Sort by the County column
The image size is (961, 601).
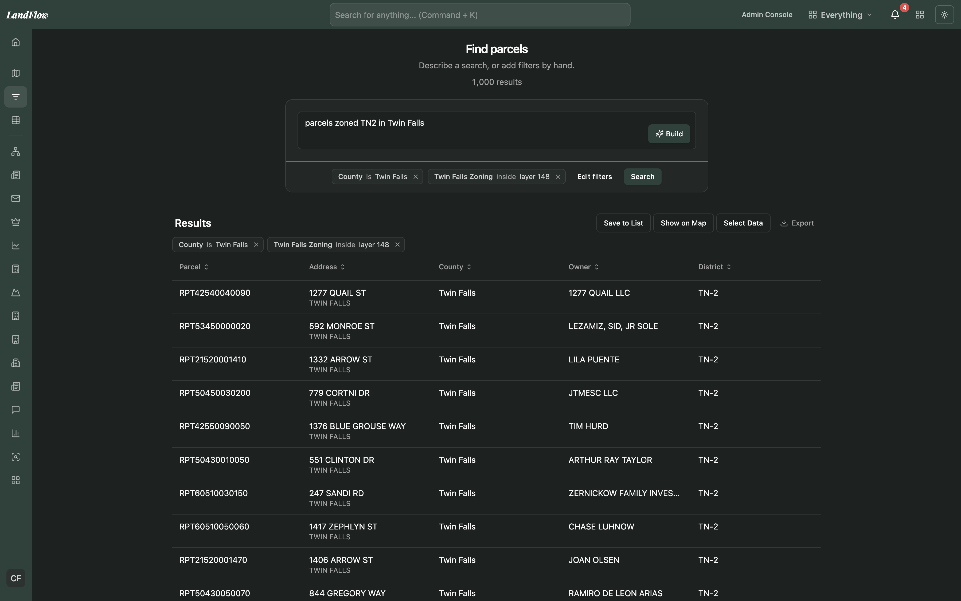point(455,267)
